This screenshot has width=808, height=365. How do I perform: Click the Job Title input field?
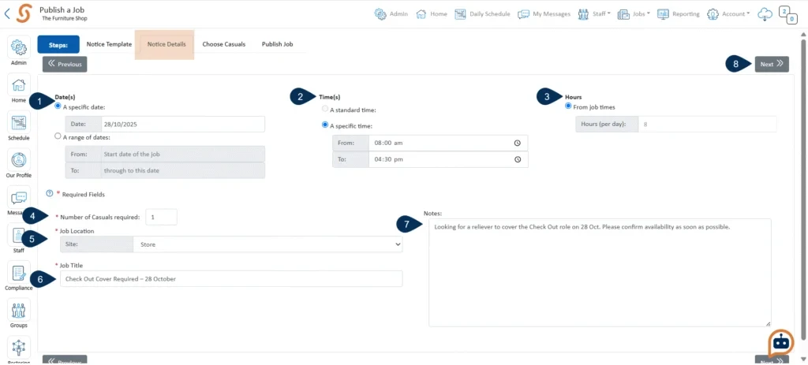tap(231, 279)
